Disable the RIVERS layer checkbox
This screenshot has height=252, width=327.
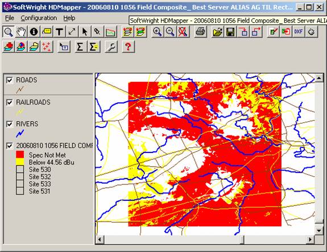click(x=10, y=124)
